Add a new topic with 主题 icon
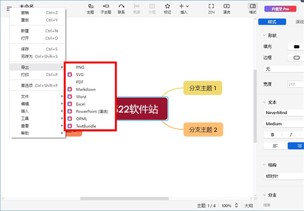This screenshot has width=304, height=211. 90,8
